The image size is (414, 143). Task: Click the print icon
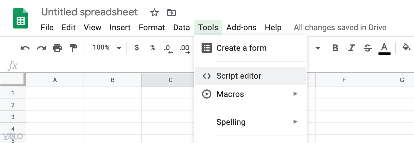coord(57,48)
